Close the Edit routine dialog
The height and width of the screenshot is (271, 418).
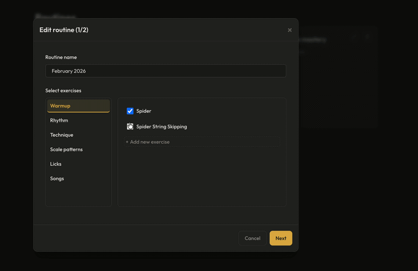289,30
